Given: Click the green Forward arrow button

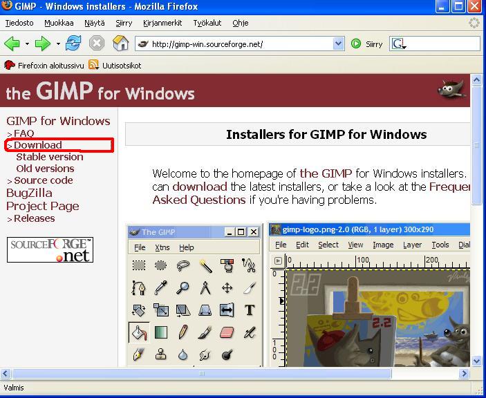Looking at the screenshot, I should pyautogui.click(x=43, y=44).
